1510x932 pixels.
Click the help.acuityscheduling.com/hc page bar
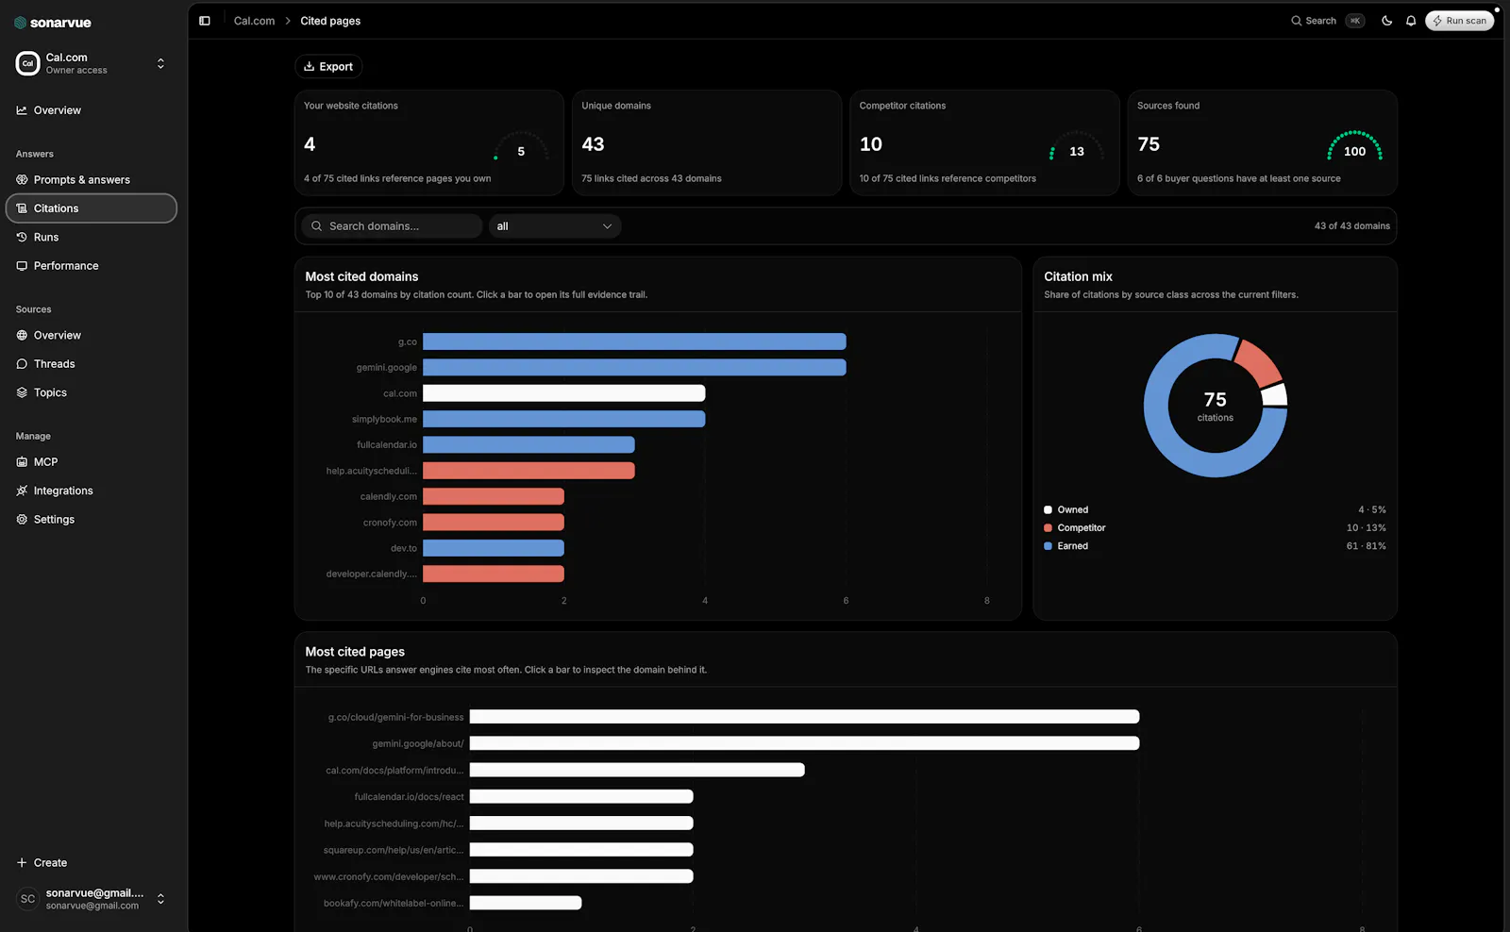coord(581,824)
